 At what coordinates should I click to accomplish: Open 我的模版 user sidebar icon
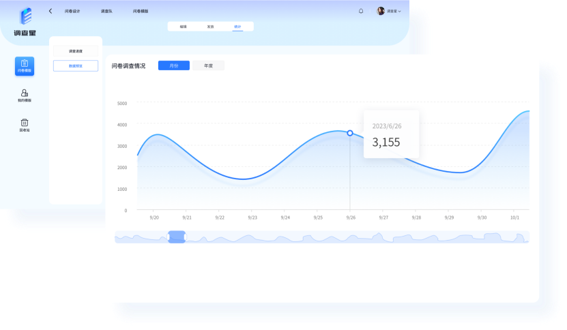click(x=25, y=95)
